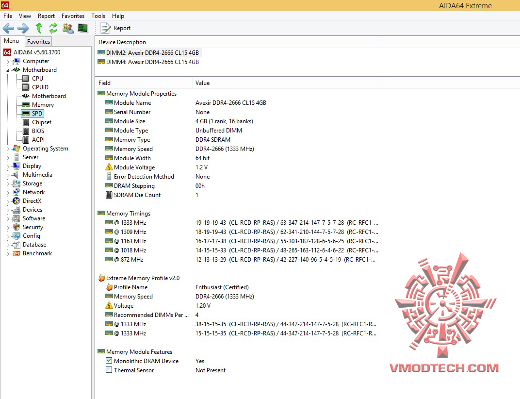Screen dimensions: 520x399
Task: Open the Help menu
Action: coord(118,16)
